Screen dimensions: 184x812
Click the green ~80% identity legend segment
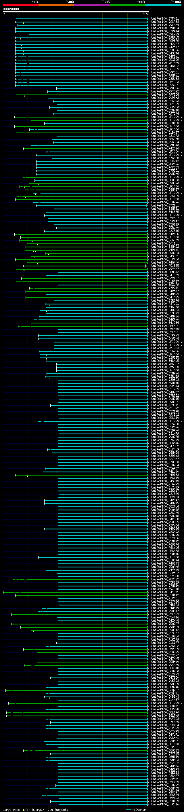(128, 5)
